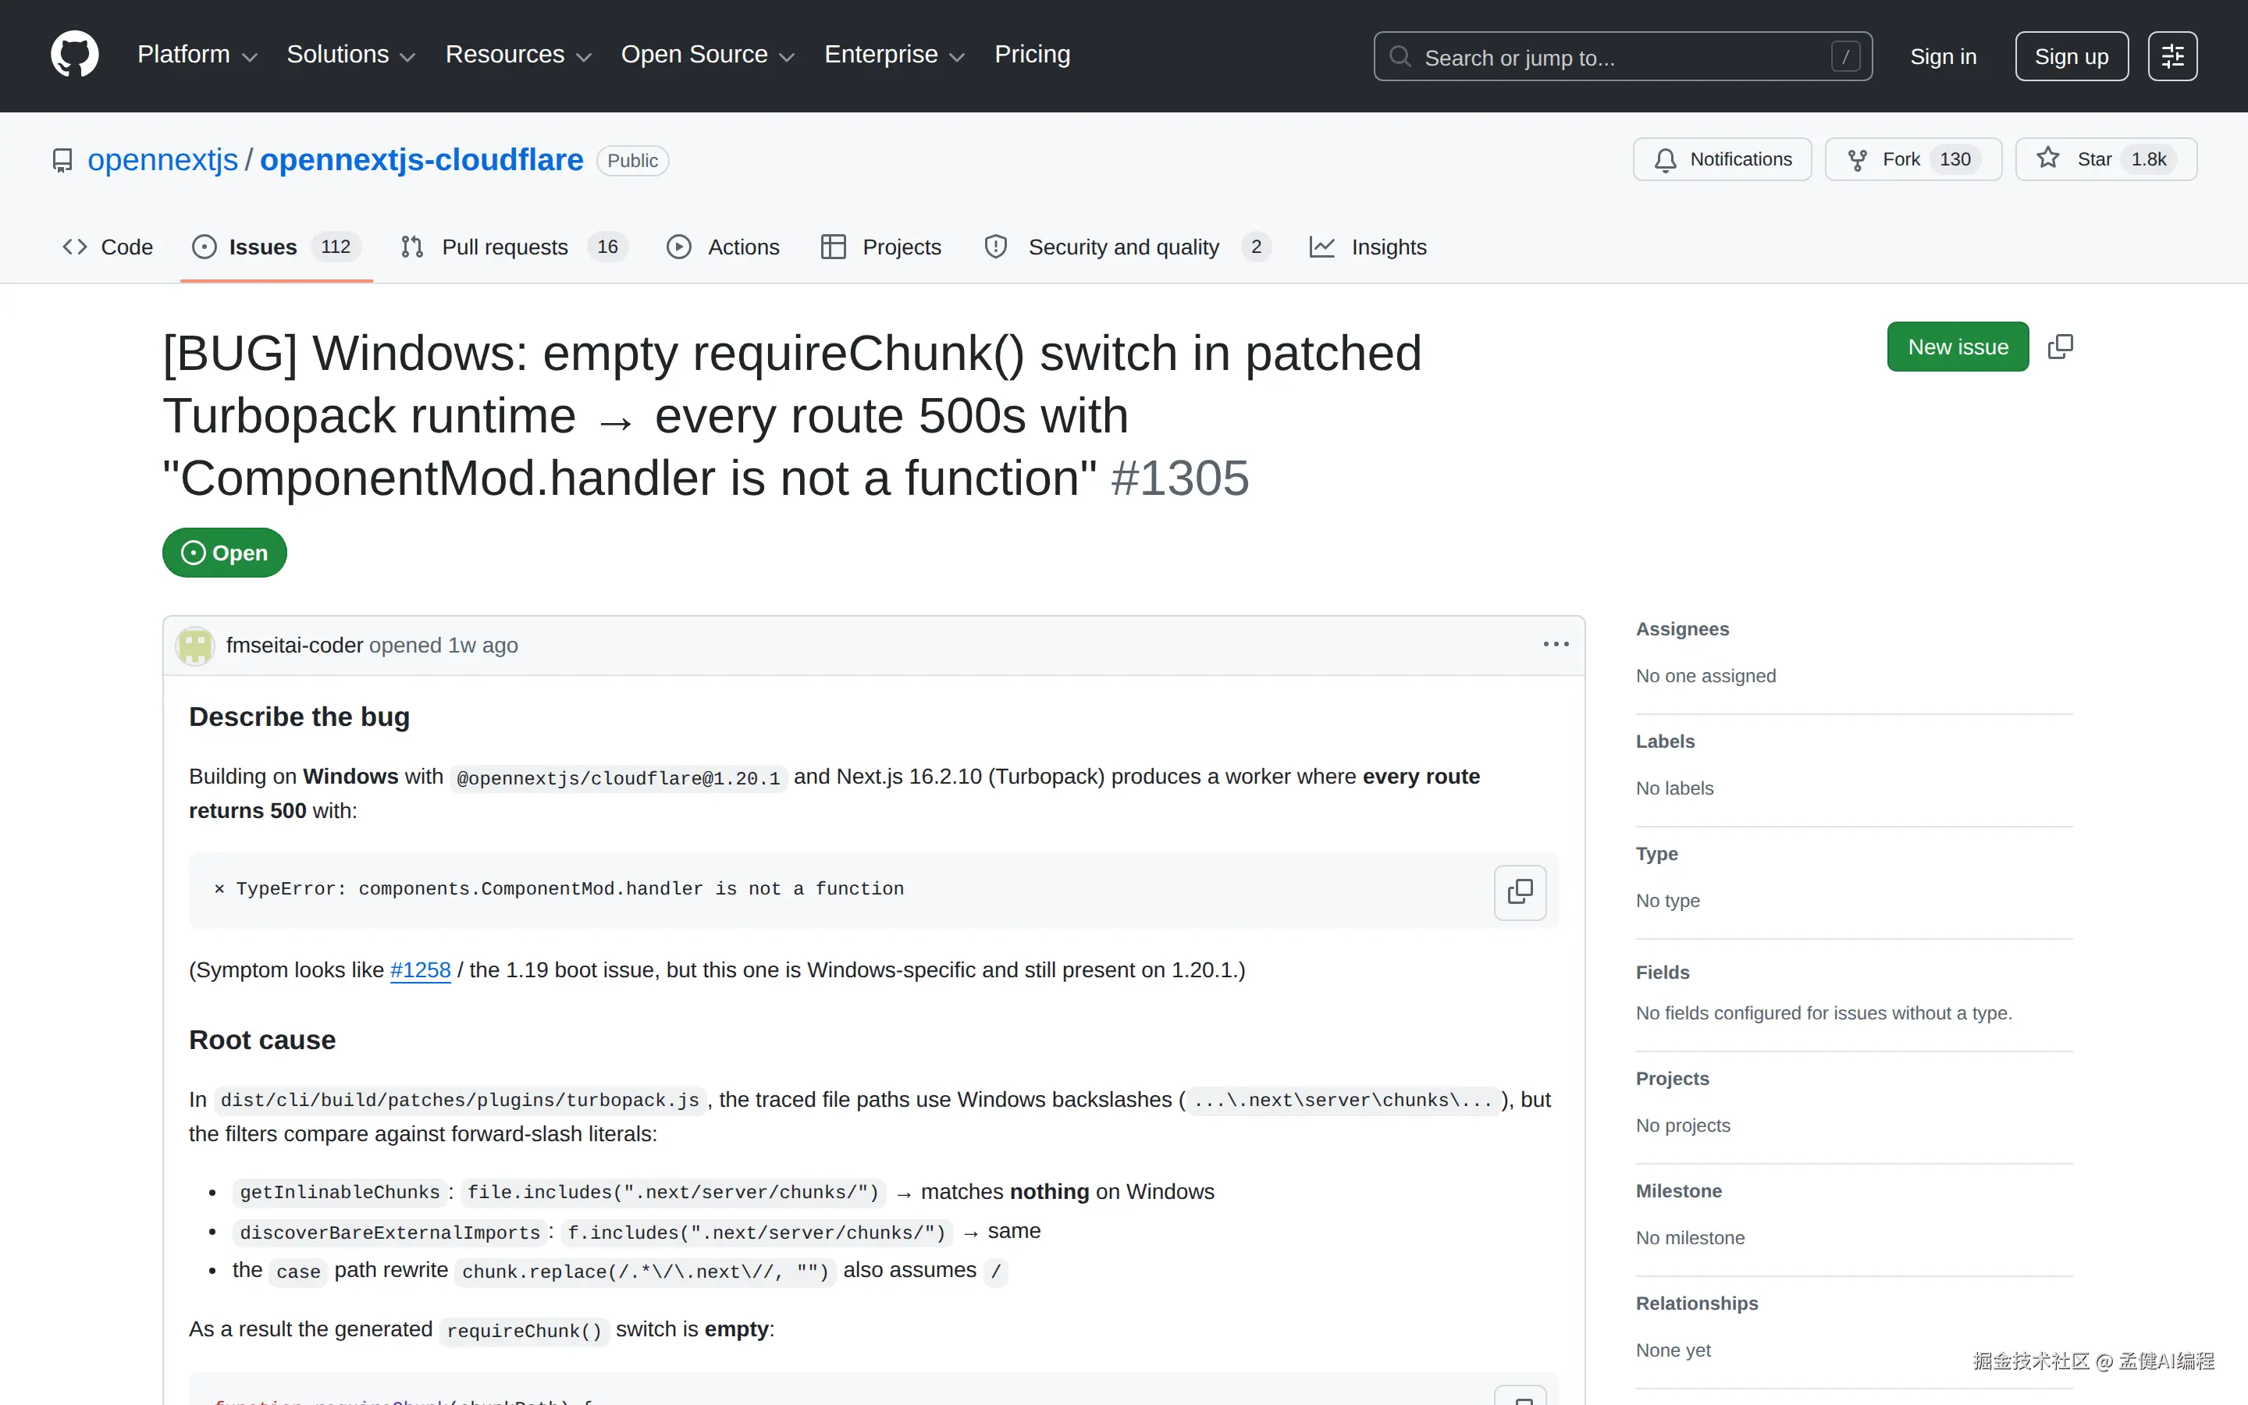This screenshot has height=1405, width=2248.
Task: Switch to the Actions tab
Action: (724, 247)
